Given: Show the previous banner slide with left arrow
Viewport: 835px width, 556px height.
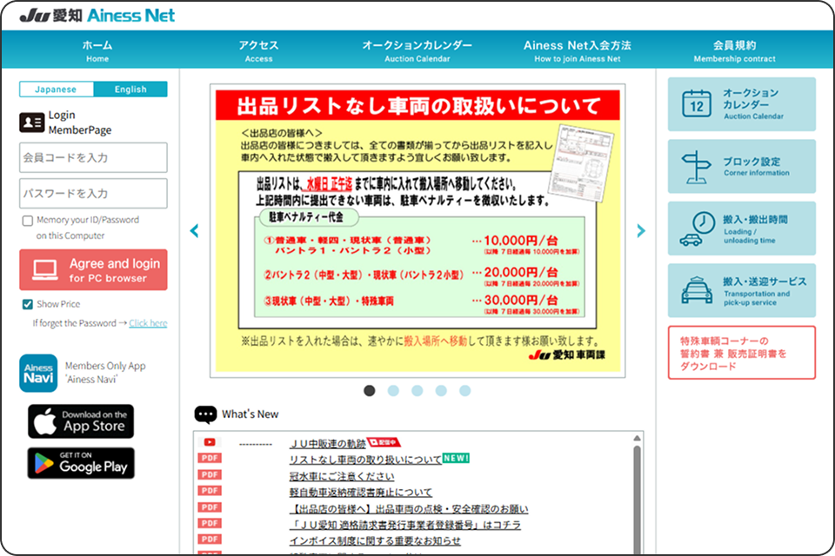Looking at the screenshot, I should coord(194,231).
